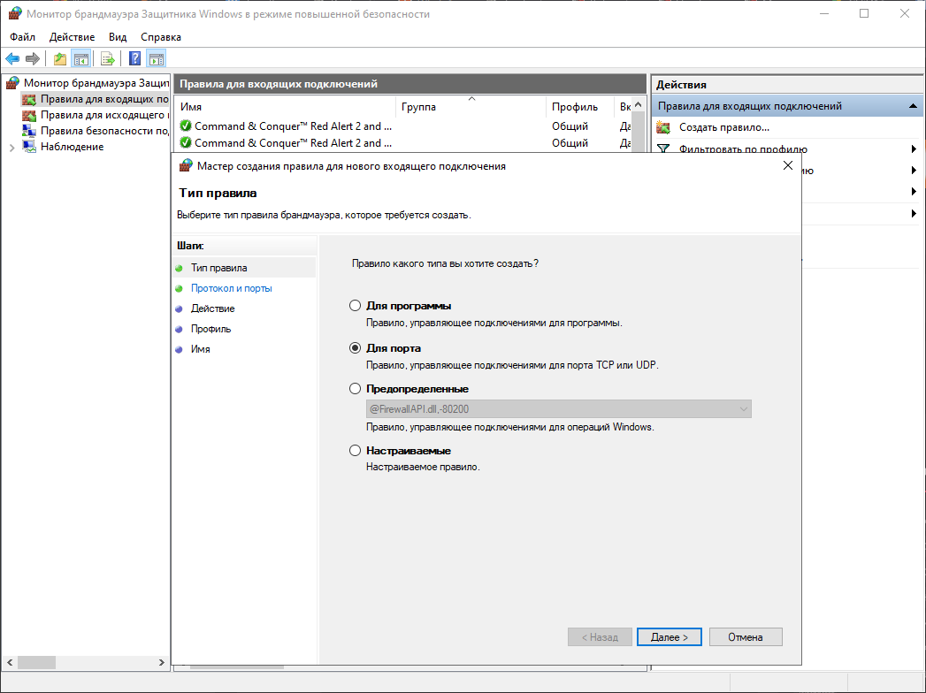
Task: Toggle the show/hide action pane icon
Action: click(x=157, y=59)
